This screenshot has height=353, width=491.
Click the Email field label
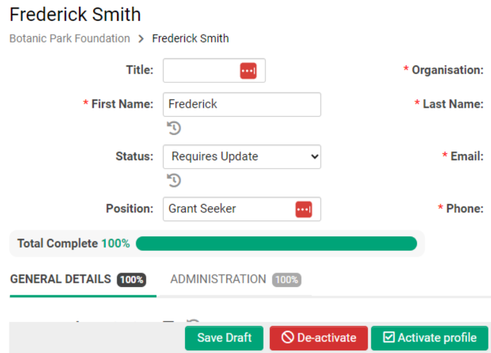point(467,157)
